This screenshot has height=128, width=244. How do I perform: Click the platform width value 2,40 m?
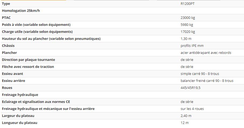point(186,116)
